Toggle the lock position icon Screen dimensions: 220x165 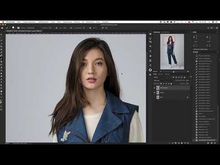[x=166, y=83]
